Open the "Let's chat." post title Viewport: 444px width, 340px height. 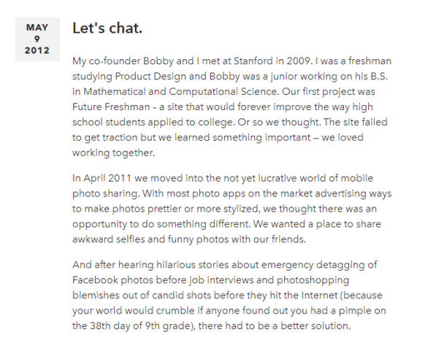pos(107,28)
